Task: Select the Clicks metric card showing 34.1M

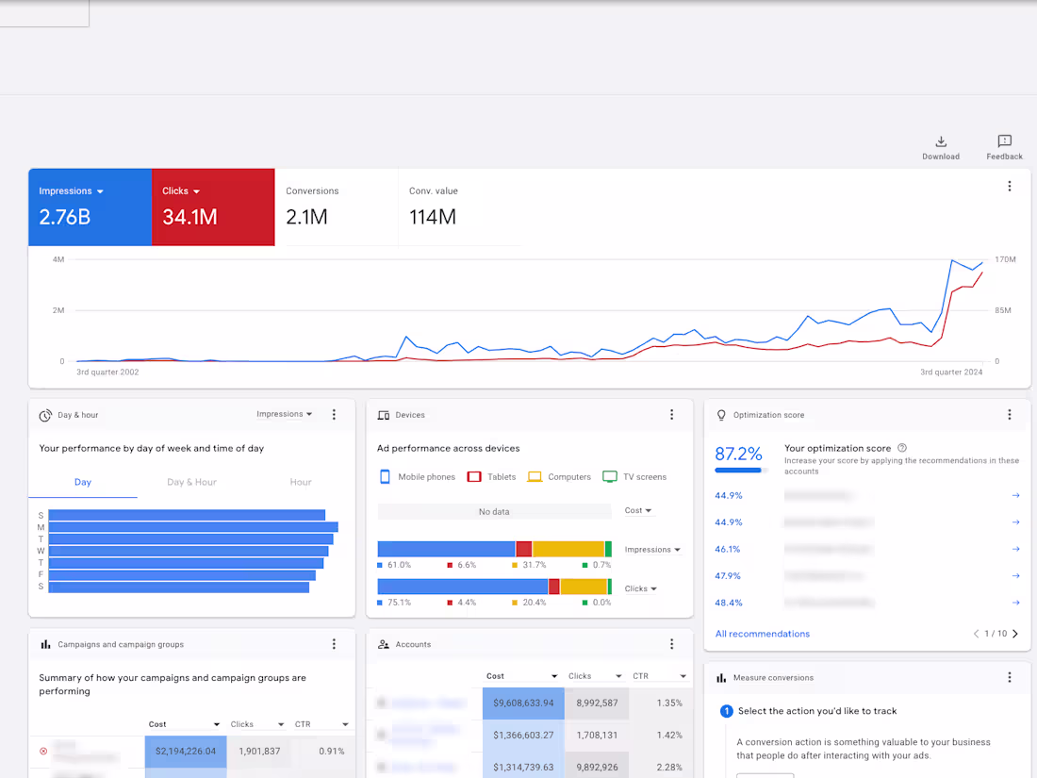Action: click(213, 207)
